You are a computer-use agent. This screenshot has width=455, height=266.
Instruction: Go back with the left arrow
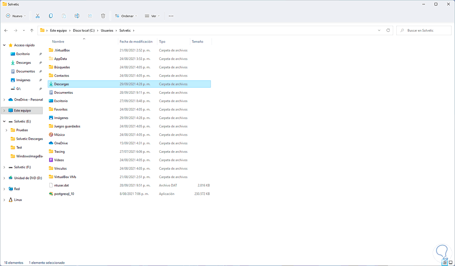[x=6, y=30]
